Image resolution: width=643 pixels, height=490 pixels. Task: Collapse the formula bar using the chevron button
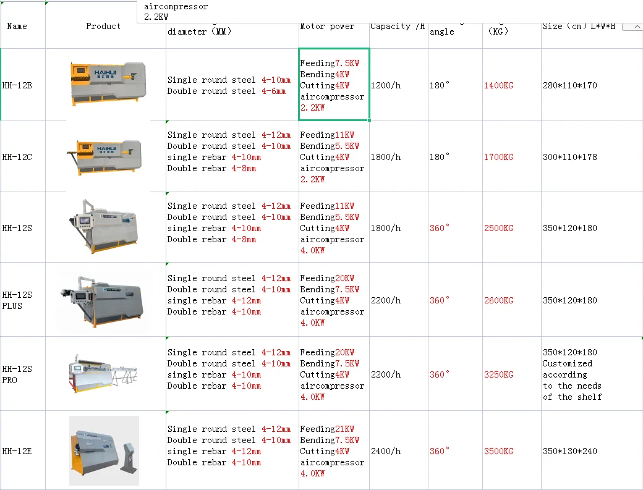coord(631,27)
